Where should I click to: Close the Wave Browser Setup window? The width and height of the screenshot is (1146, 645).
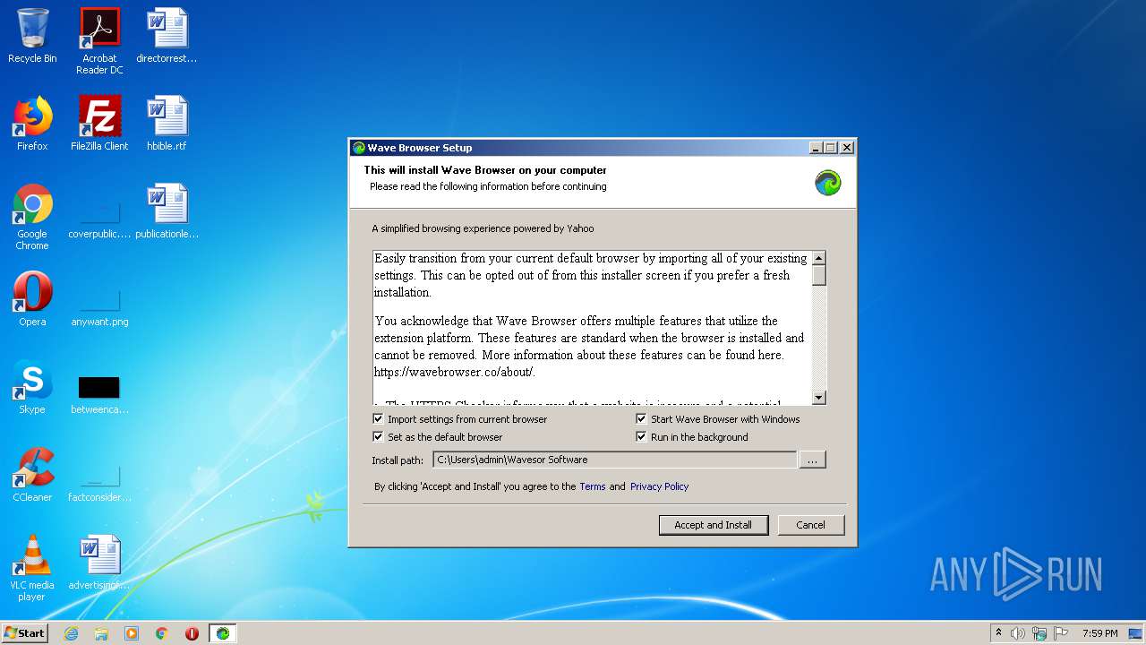[x=847, y=148]
